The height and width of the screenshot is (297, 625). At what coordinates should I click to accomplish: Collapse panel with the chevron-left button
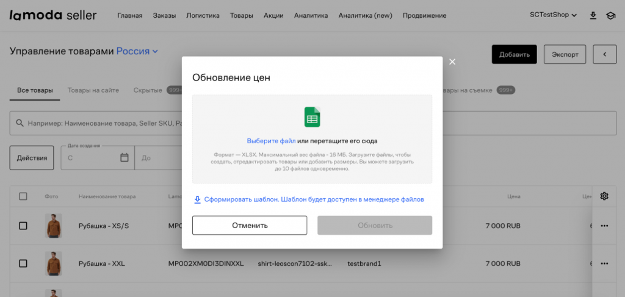click(604, 54)
